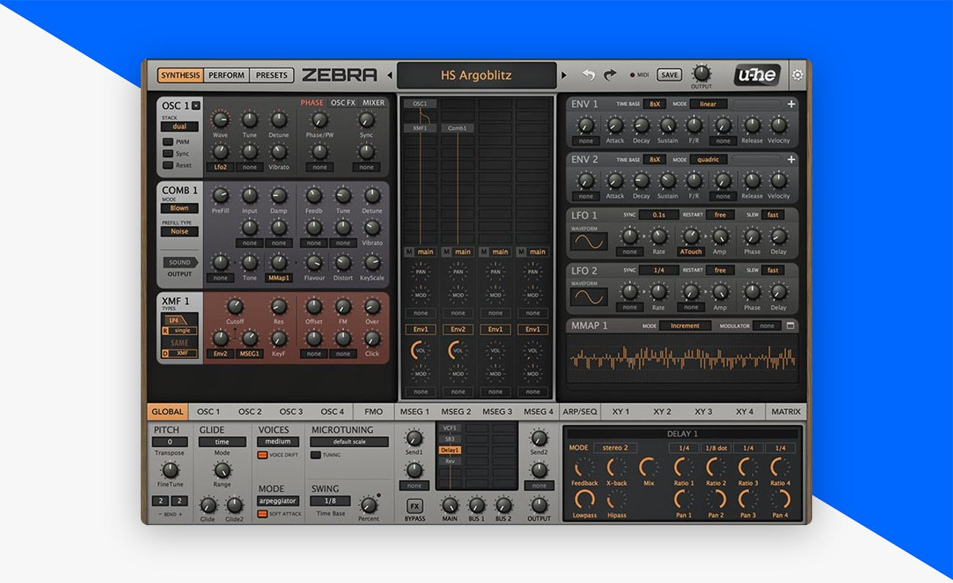The height and width of the screenshot is (583, 953).
Task: Open MMAP 1 options icon
Action: coord(790,325)
